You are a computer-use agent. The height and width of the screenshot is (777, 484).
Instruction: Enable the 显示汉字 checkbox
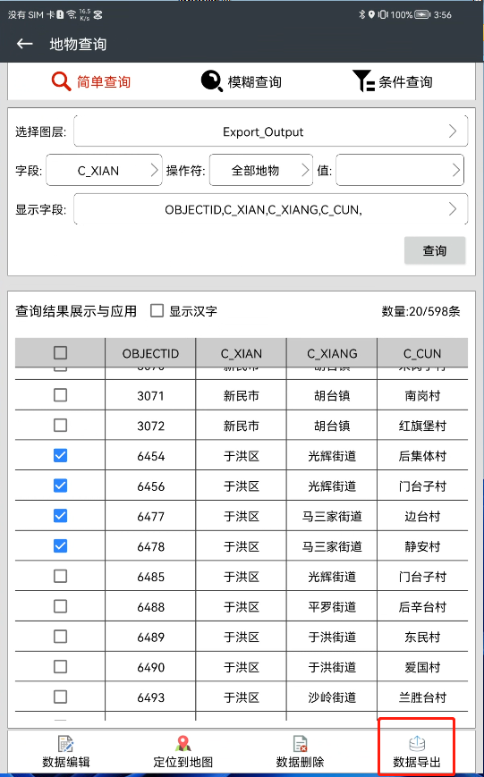click(157, 311)
